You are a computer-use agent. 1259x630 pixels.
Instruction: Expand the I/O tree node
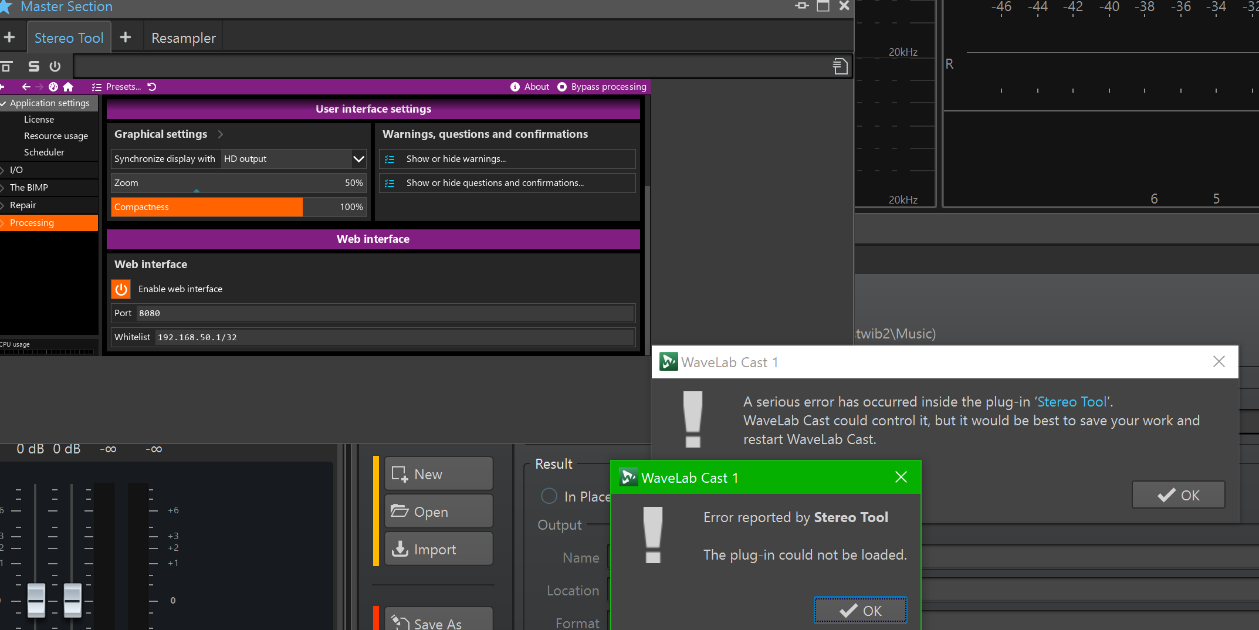pos(3,170)
